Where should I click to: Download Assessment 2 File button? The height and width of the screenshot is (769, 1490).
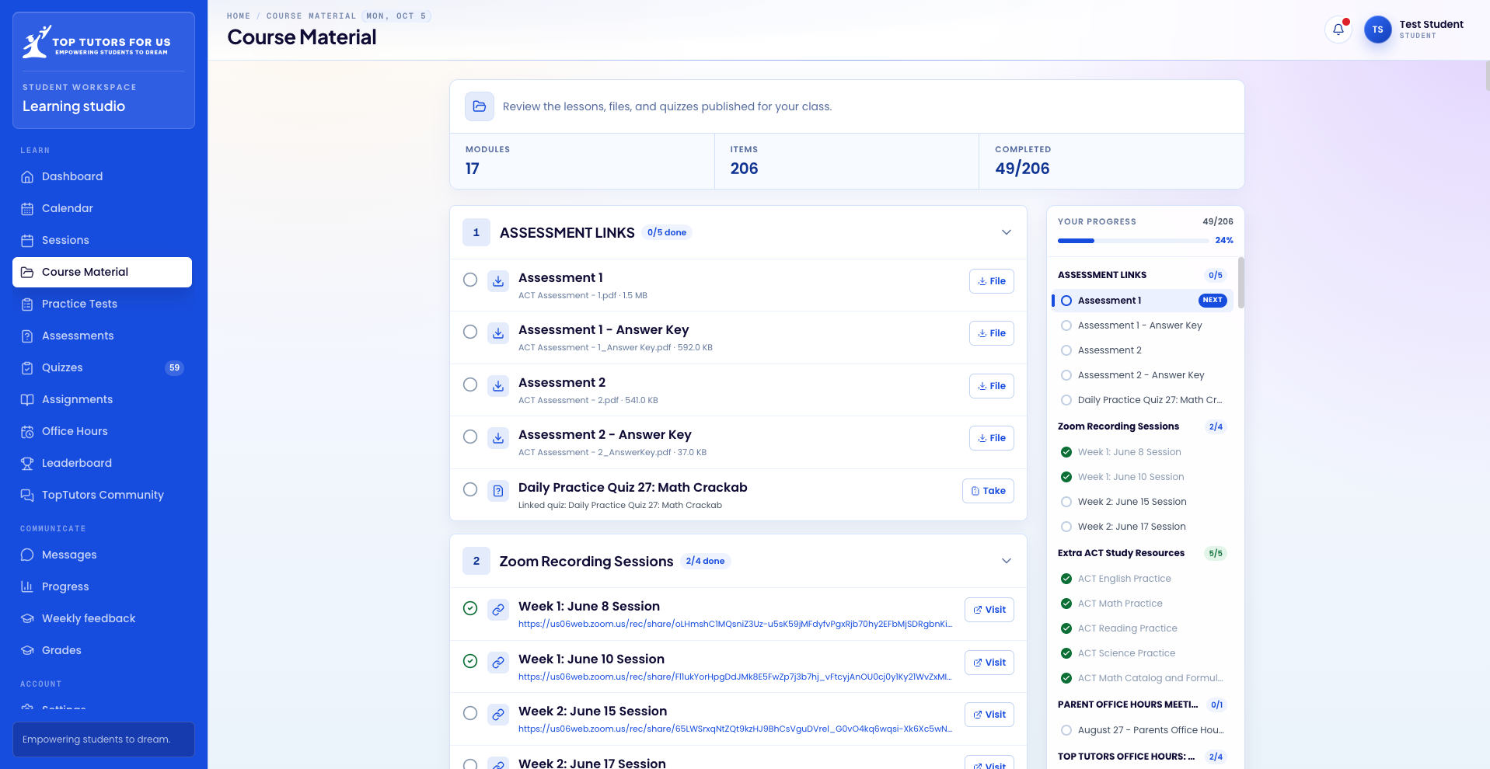(x=991, y=386)
